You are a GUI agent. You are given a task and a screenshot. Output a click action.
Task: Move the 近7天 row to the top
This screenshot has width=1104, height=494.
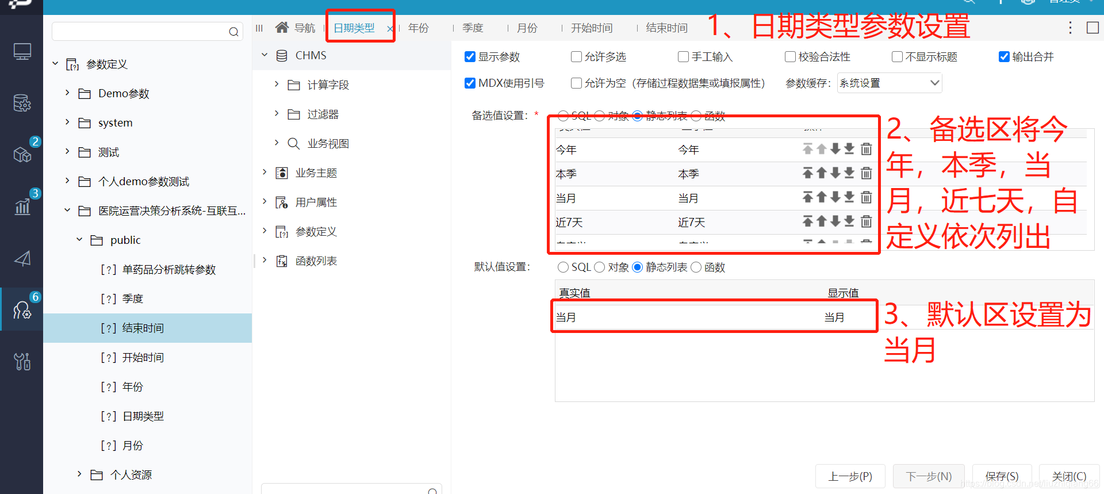(808, 222)
